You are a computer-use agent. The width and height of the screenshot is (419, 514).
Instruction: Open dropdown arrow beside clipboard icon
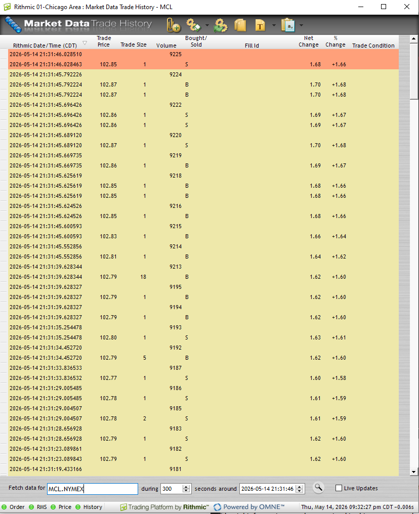coord(301,25)
